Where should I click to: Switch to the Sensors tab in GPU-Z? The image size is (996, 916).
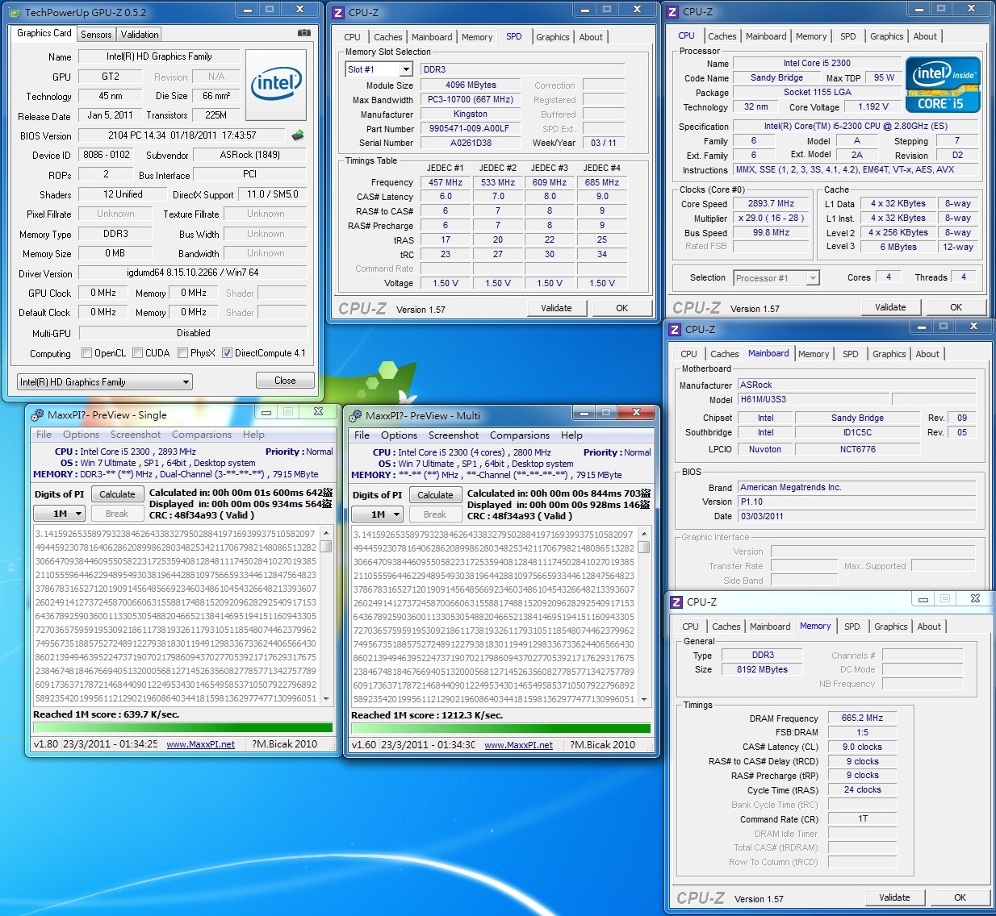96,35
